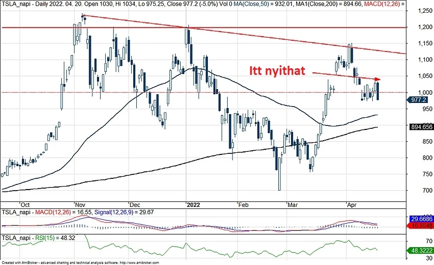
Task: Click the 16.5548 MACD value label
Action: (421, 225)
